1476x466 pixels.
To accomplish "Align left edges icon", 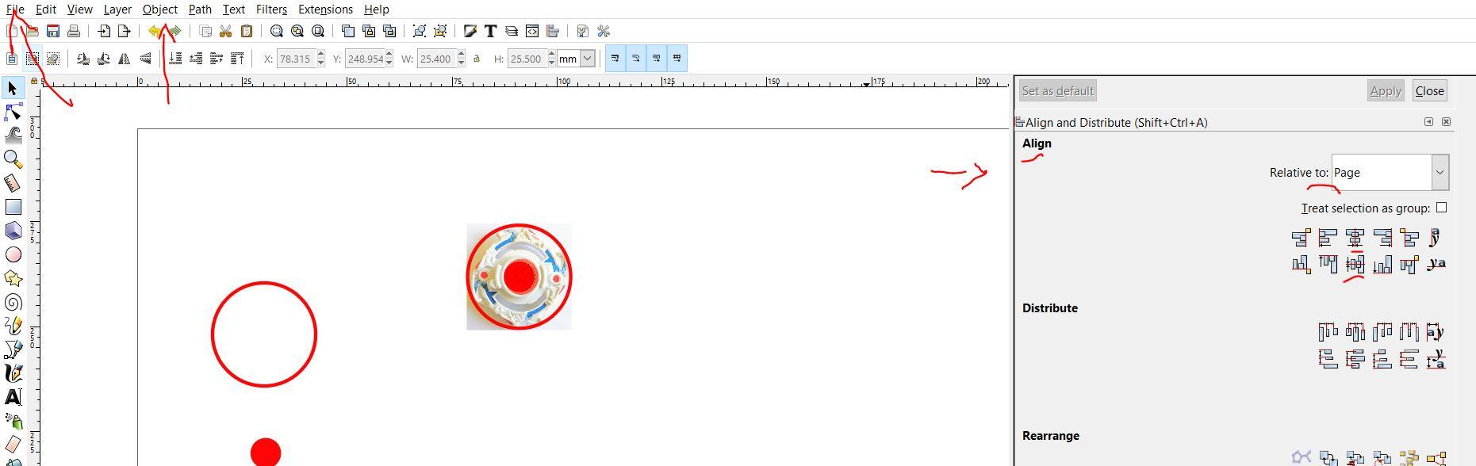I will (x=1328, y=238).
